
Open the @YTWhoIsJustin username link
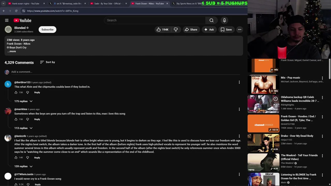(x=24, y=174)
